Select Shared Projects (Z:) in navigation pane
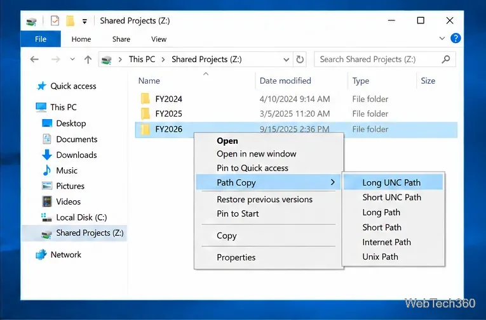Screen dimensions: 486x320 (x=74, y=233)
